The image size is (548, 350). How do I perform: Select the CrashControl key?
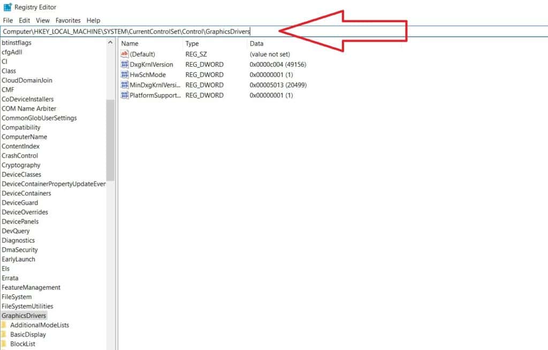tap(20, 155)
